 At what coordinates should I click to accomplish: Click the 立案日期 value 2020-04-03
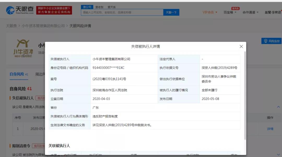click(x=101, y=99)
